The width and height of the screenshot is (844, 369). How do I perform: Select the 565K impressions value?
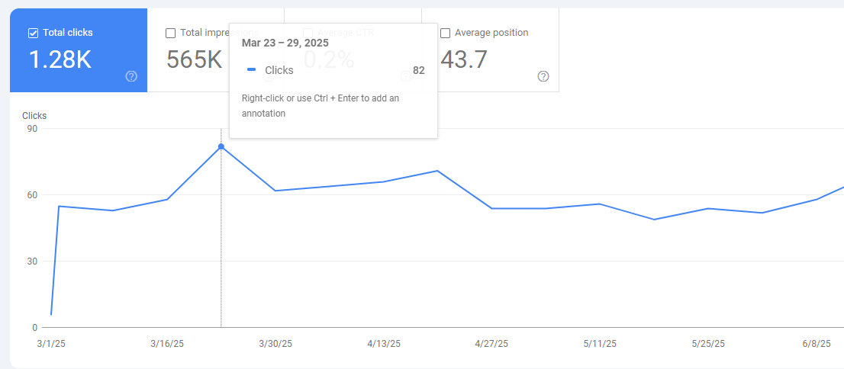pos(195,59)
